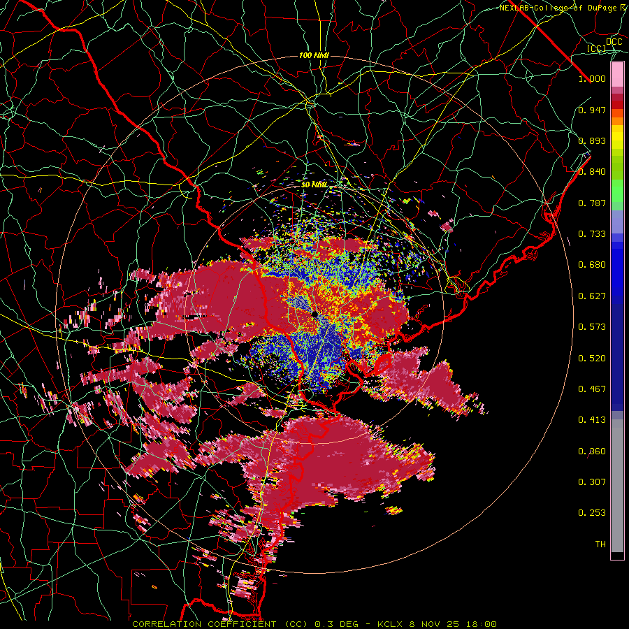Screen dimensions: 629x629
Task: Click the 0.893 scale value
Action: [x=592, y=140]
